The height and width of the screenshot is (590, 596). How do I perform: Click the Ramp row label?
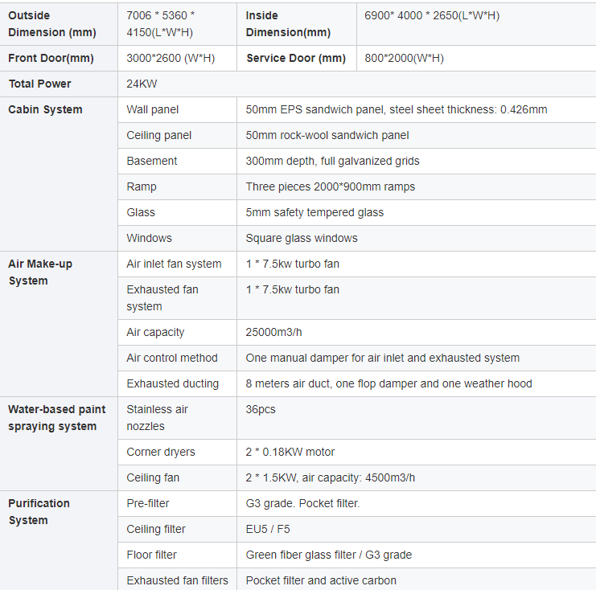(142, 186)
